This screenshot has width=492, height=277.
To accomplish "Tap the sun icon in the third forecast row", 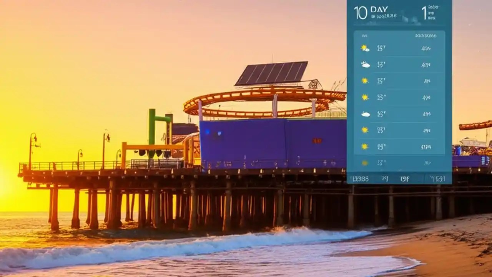I will click(364, 80).
